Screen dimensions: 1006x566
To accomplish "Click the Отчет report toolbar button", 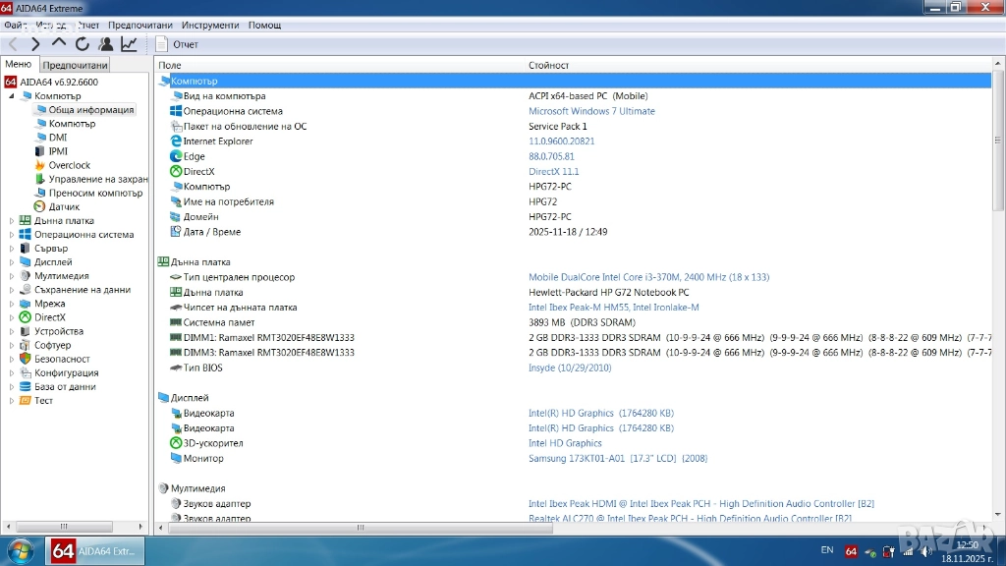I will pyautogui.click(x=177, y=44).
